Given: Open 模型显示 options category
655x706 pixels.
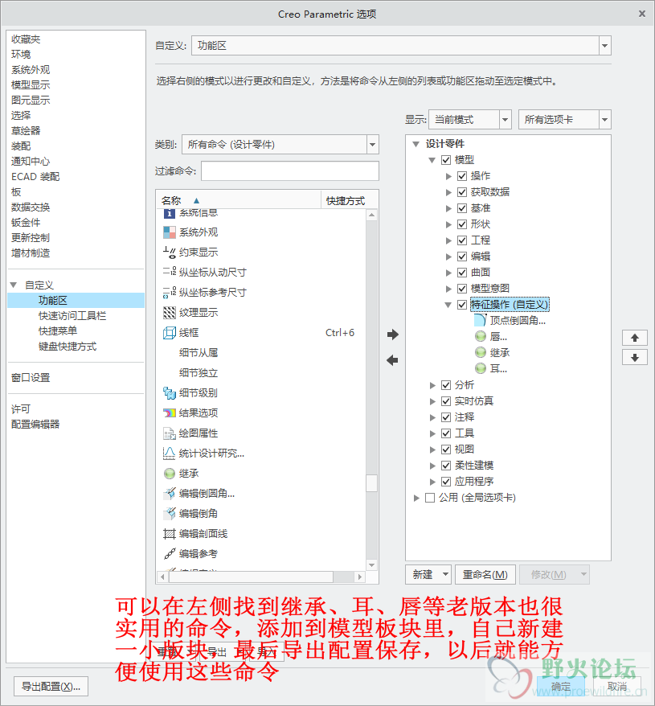Looking at the screenshot, I should (x=31, y=84).
